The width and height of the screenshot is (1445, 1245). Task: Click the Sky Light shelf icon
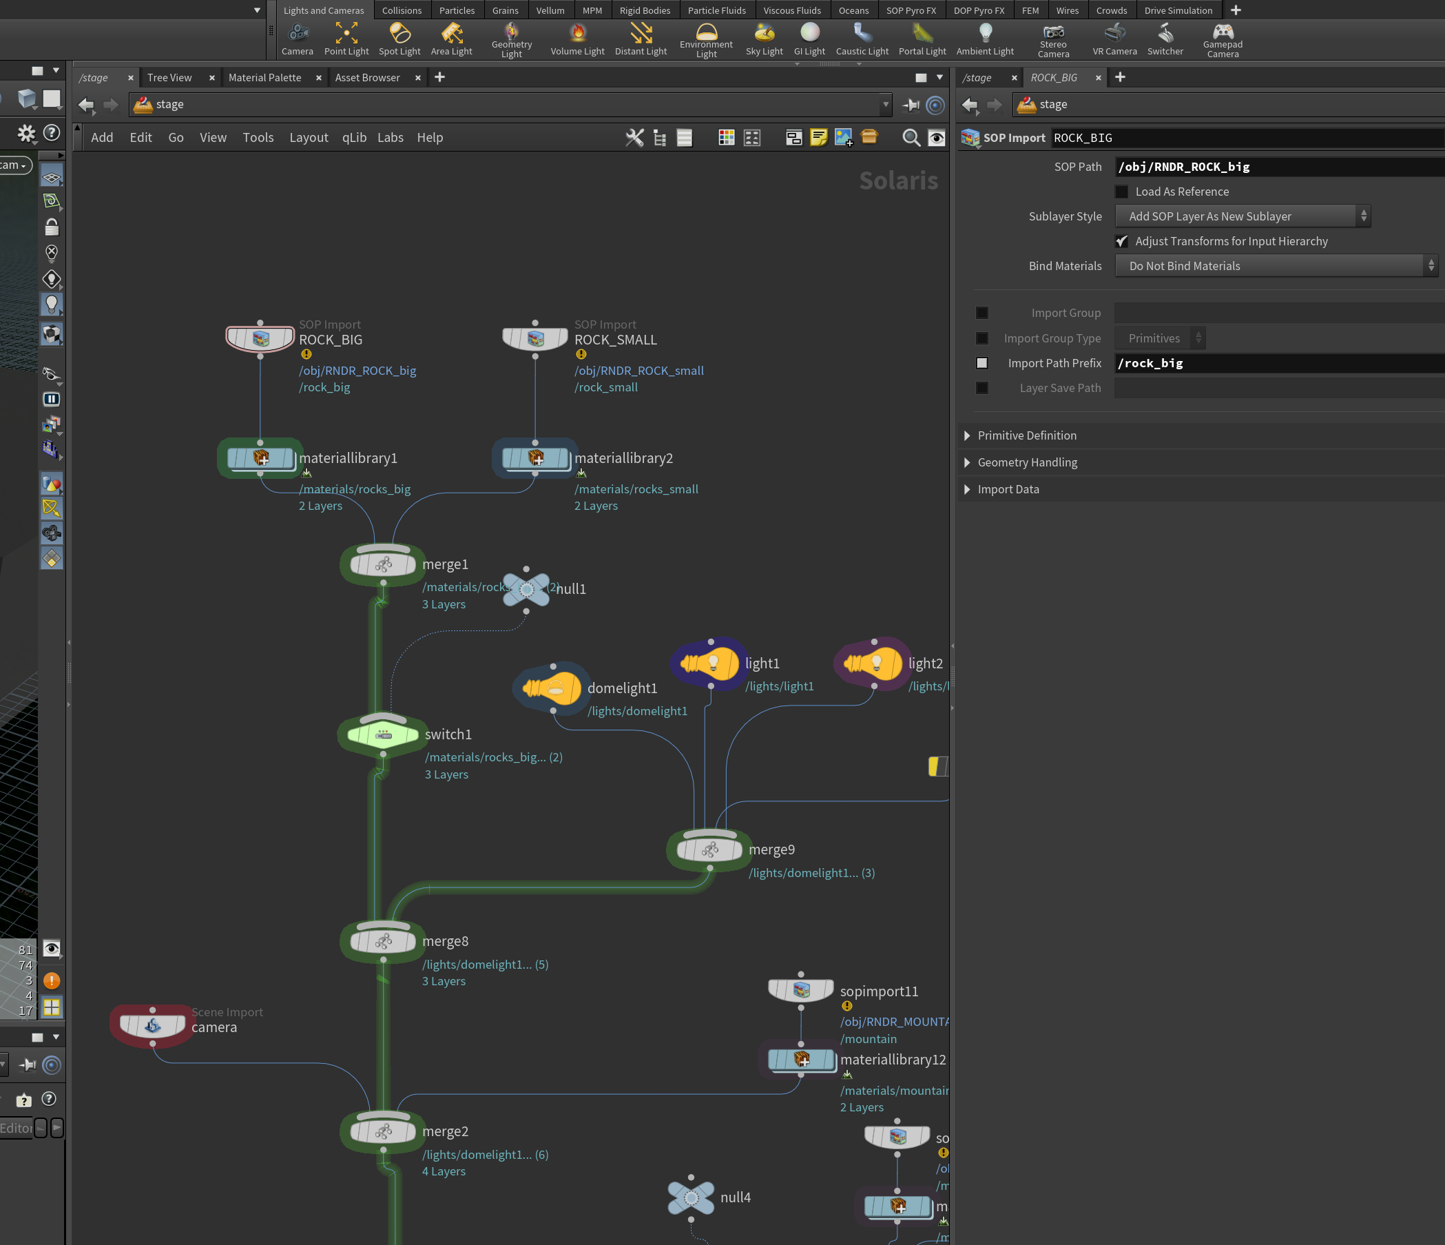(x=764, y=39)
